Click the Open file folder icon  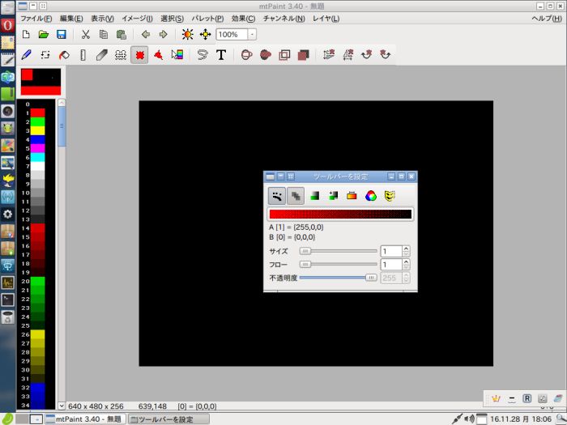click(44, 35)
